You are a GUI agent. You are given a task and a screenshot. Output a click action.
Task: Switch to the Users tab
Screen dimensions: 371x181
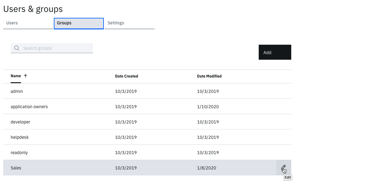(x=28, y=23)
